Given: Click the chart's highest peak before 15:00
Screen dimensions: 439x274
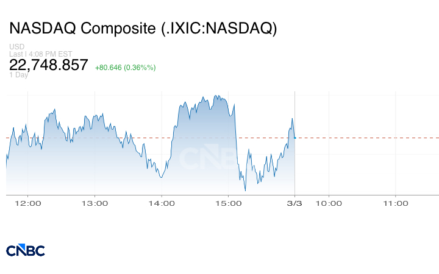Looking at the screenshot, I should 216,96.
